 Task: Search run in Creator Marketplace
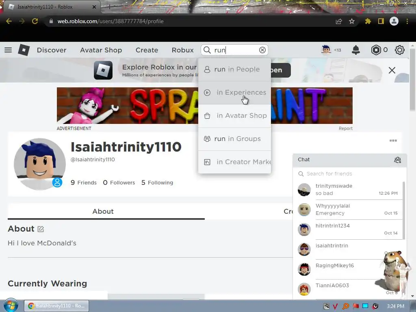(x=234, y=162)
